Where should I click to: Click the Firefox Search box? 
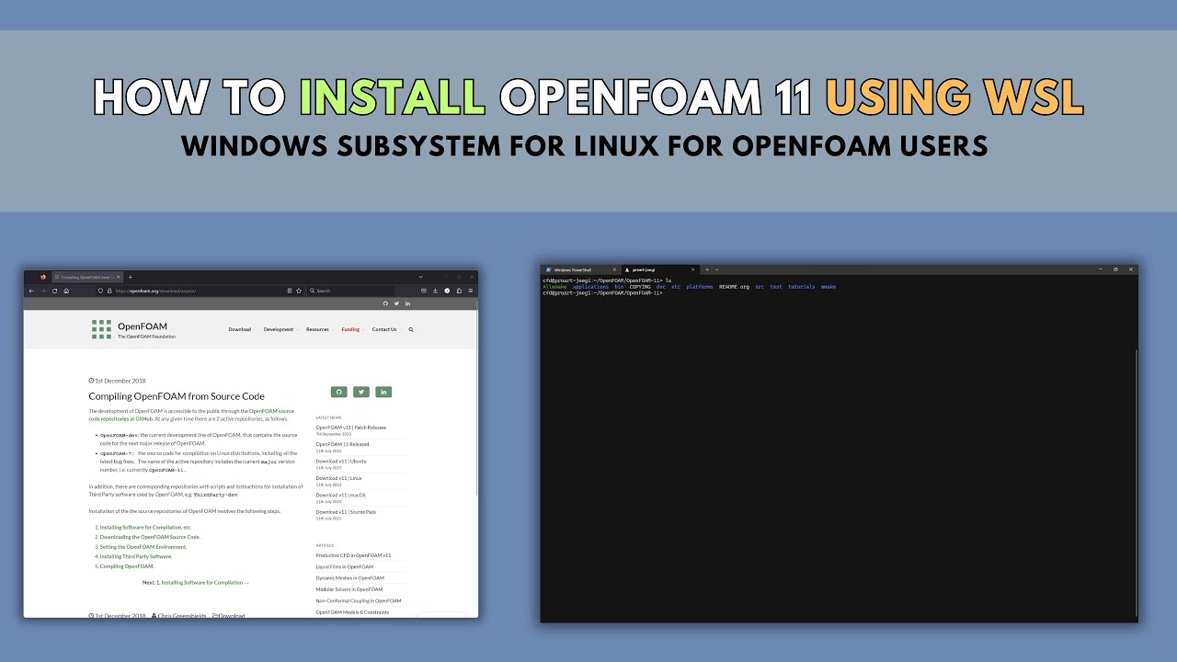[352, 291]
